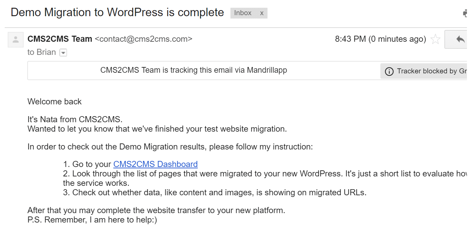Click the 'Welcome back' greeting line

[x=55, y=102]
